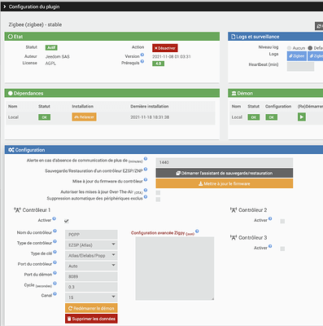Click the green Actif status badge
The image size is (323, 326).
pyautogui.click(x=51, y=48)
